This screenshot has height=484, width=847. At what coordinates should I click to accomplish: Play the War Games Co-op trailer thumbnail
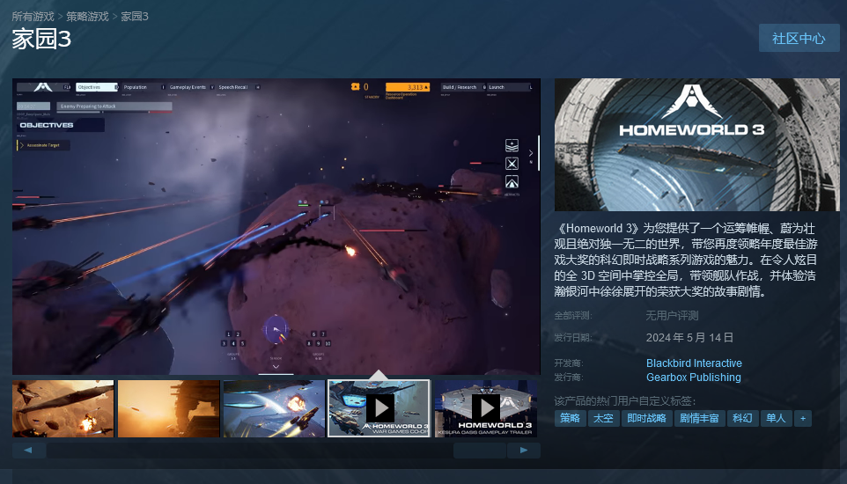pyautogui.click(x=379, y=407)
